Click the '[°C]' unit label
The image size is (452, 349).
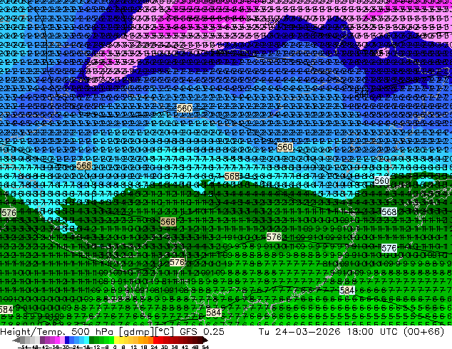coord(165,332)
